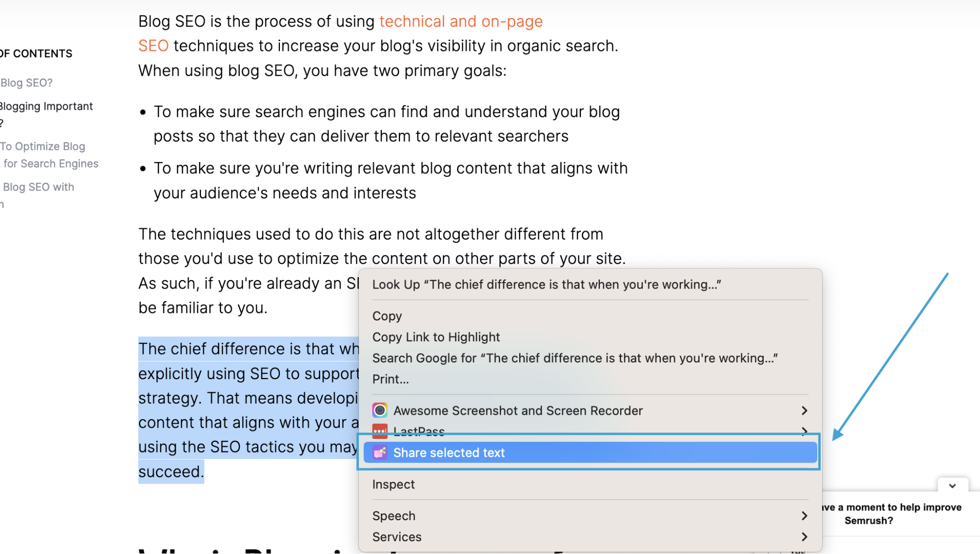Click the LastPass extension icon
Viewport: 980px width, 554px height.
pyautogui.click(x=379, y=431)
